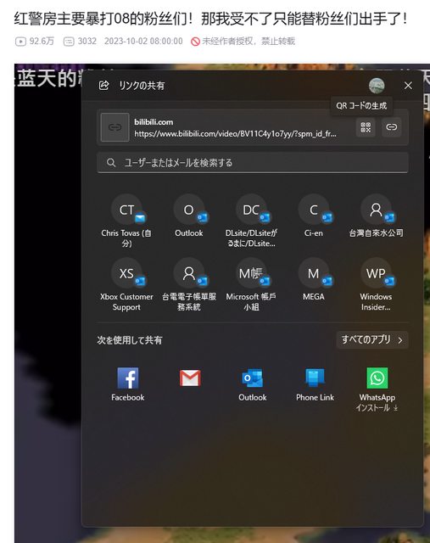The width and height of the screenshot is (430, 543).
Task: Share to Xbox Customer Support contact
Action: pos(126,285)
